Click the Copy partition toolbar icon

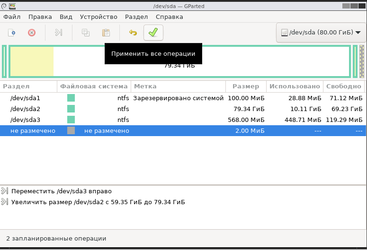86,33
